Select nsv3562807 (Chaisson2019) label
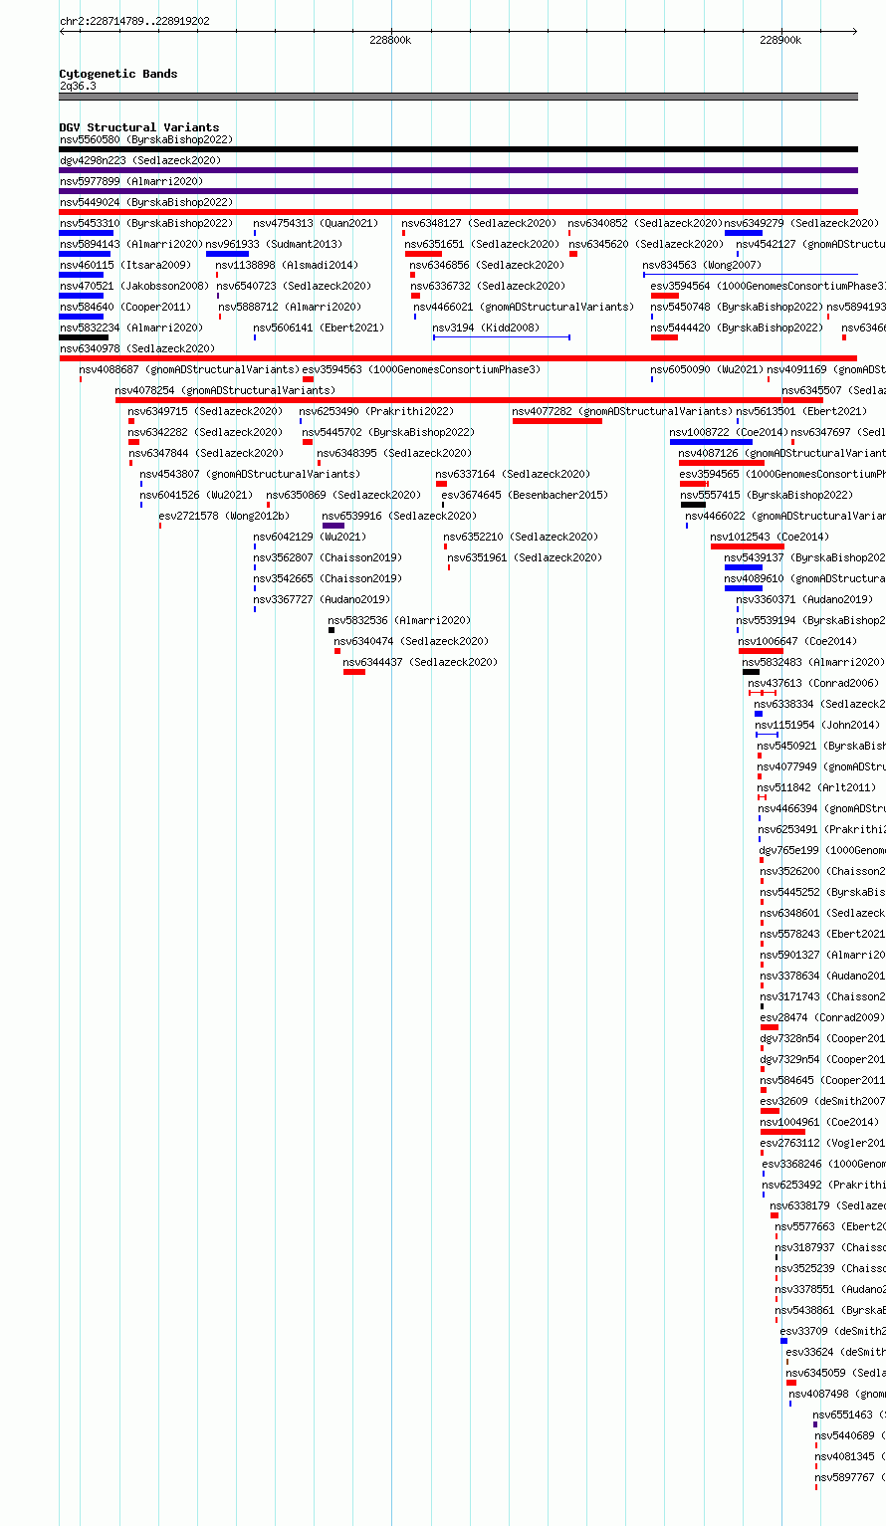The width and height of the screenshot is (886, 1526). [x=329, y=557]
